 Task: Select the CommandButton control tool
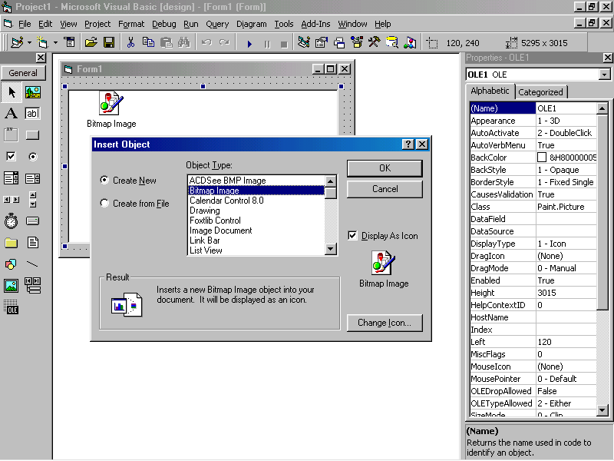[33, 135]
